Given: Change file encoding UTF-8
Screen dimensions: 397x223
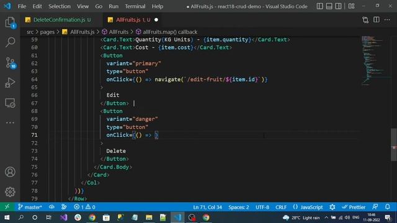Looking at the screenshot, I should (x=262, y=207).
